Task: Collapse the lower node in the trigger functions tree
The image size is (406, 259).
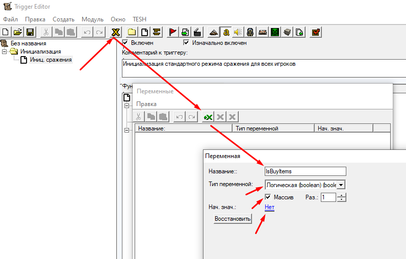Action: click(126, 130)
